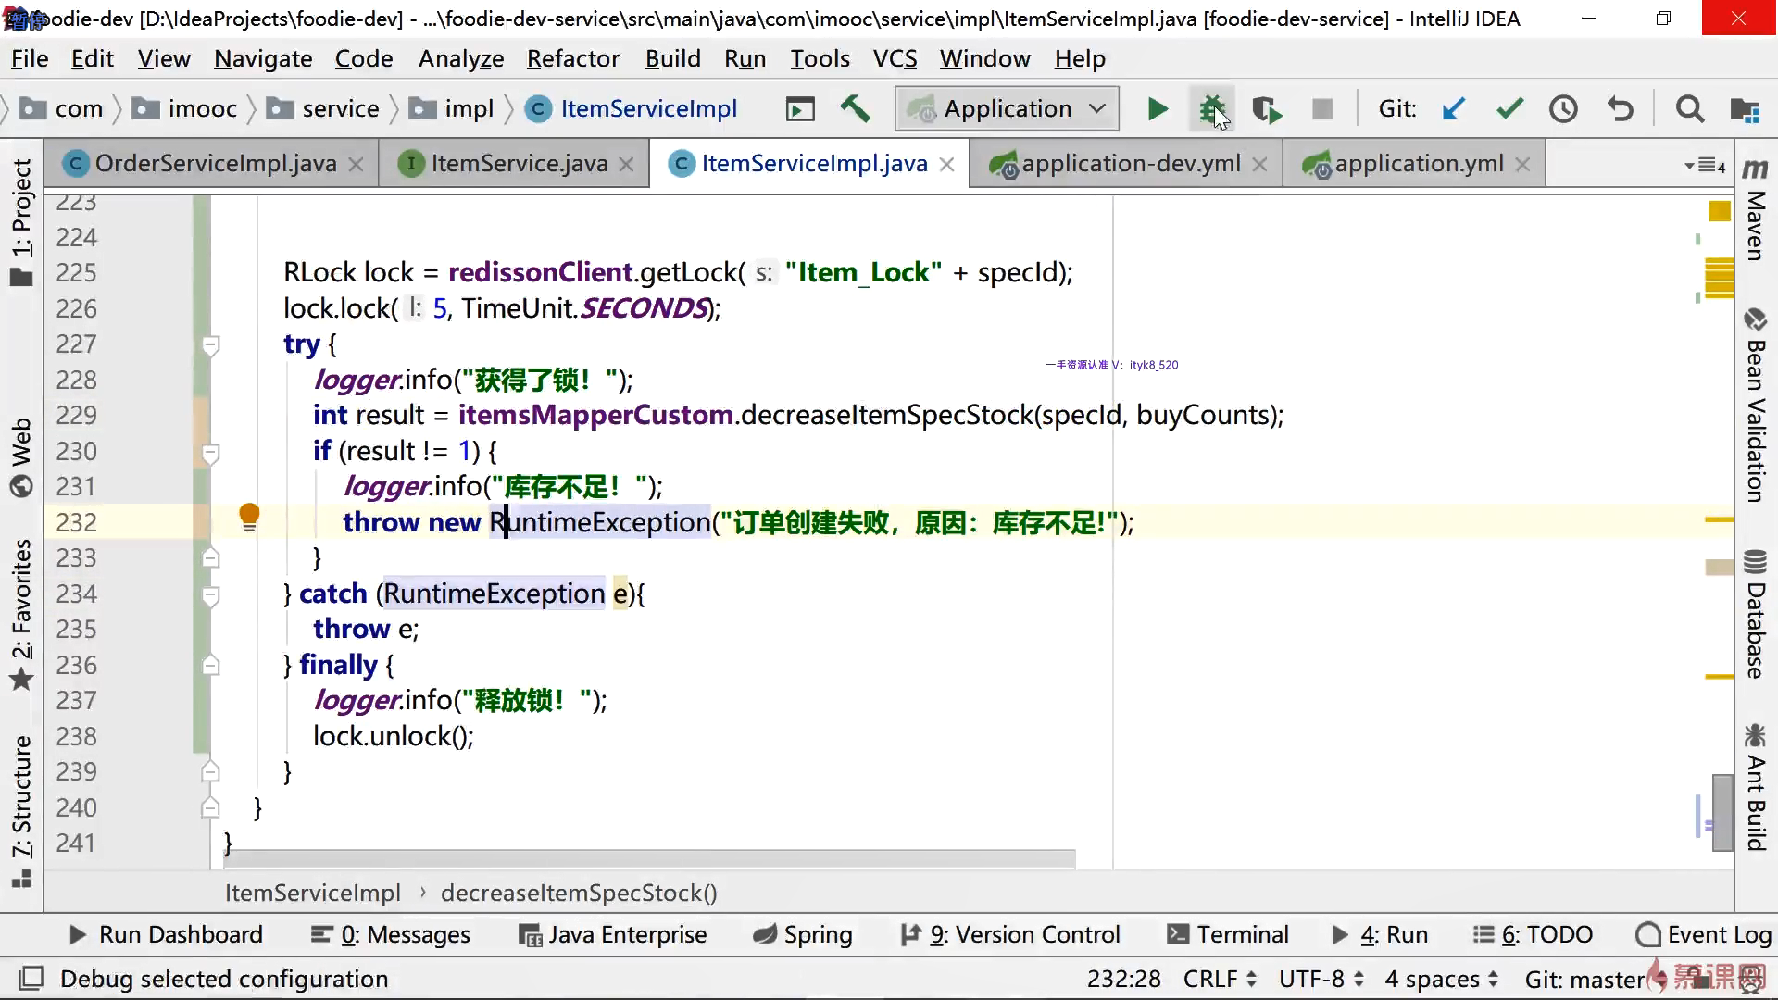Screen dimensions: 1778x1000
Task: Click Git Update Project arrow icon
Action: point(1453,109)
